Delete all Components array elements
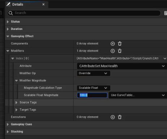 (x=120, y=44)
